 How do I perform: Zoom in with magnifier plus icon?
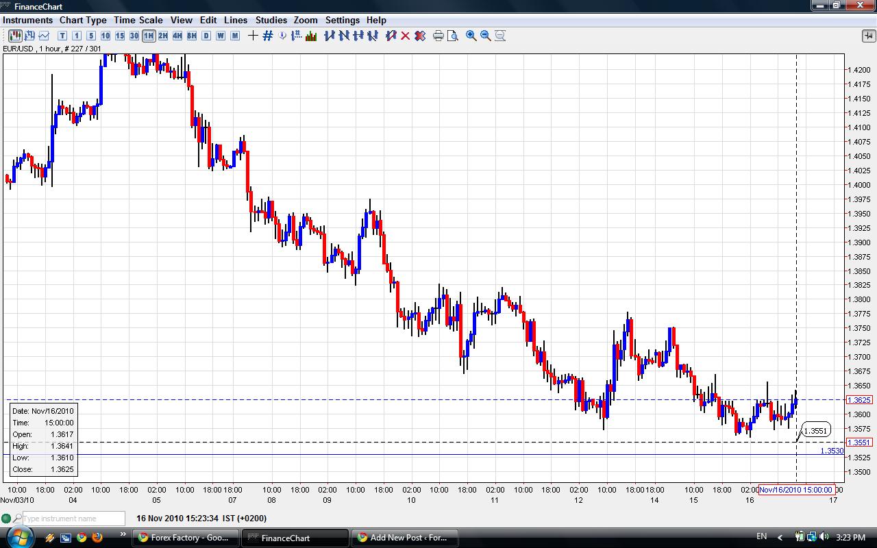click(x=471, y=36)
